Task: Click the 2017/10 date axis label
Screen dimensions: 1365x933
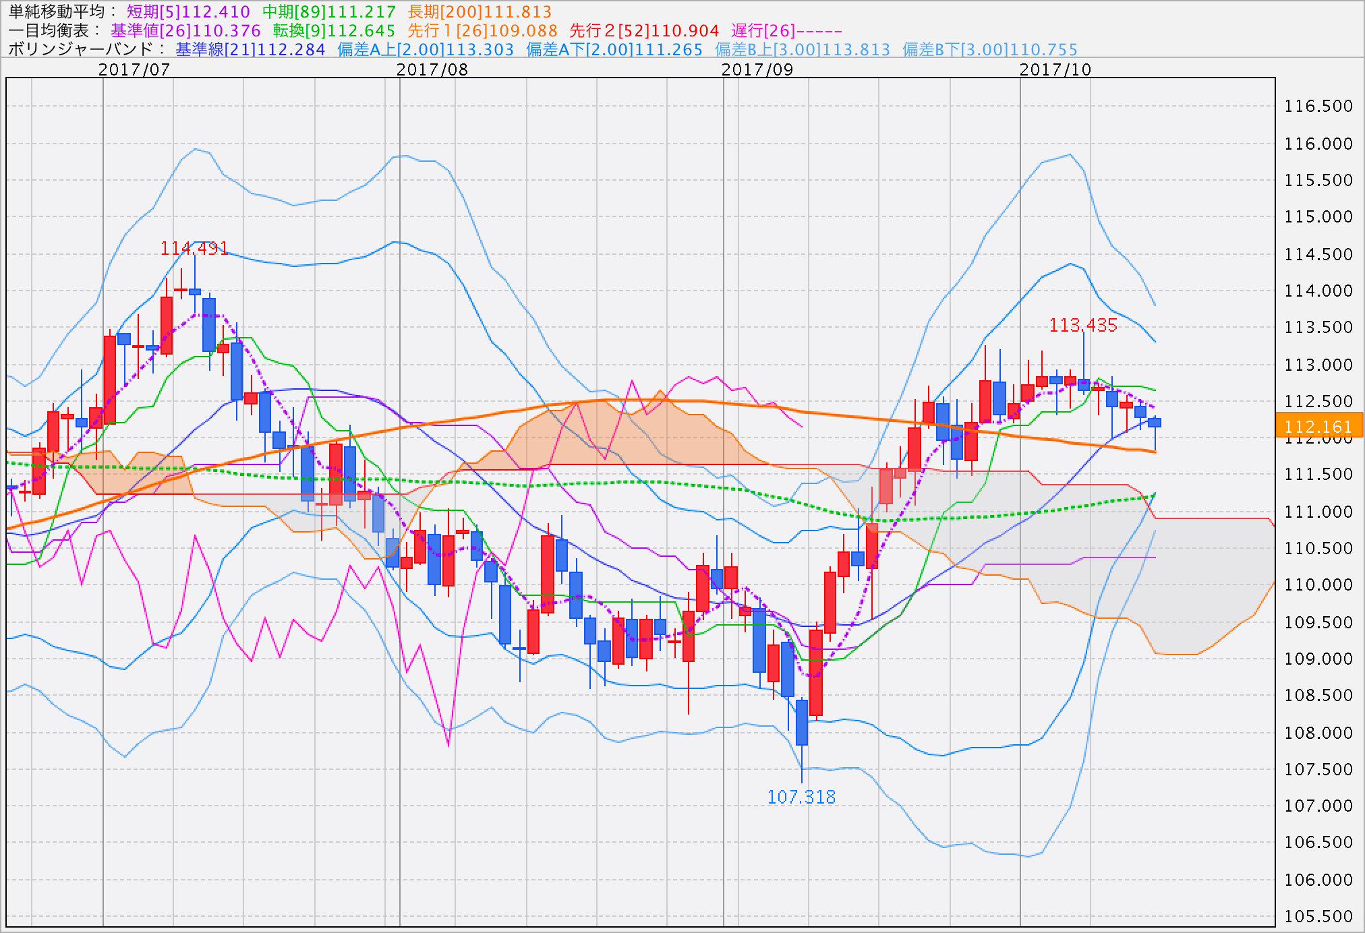Action: click(x=1055, y=69)
